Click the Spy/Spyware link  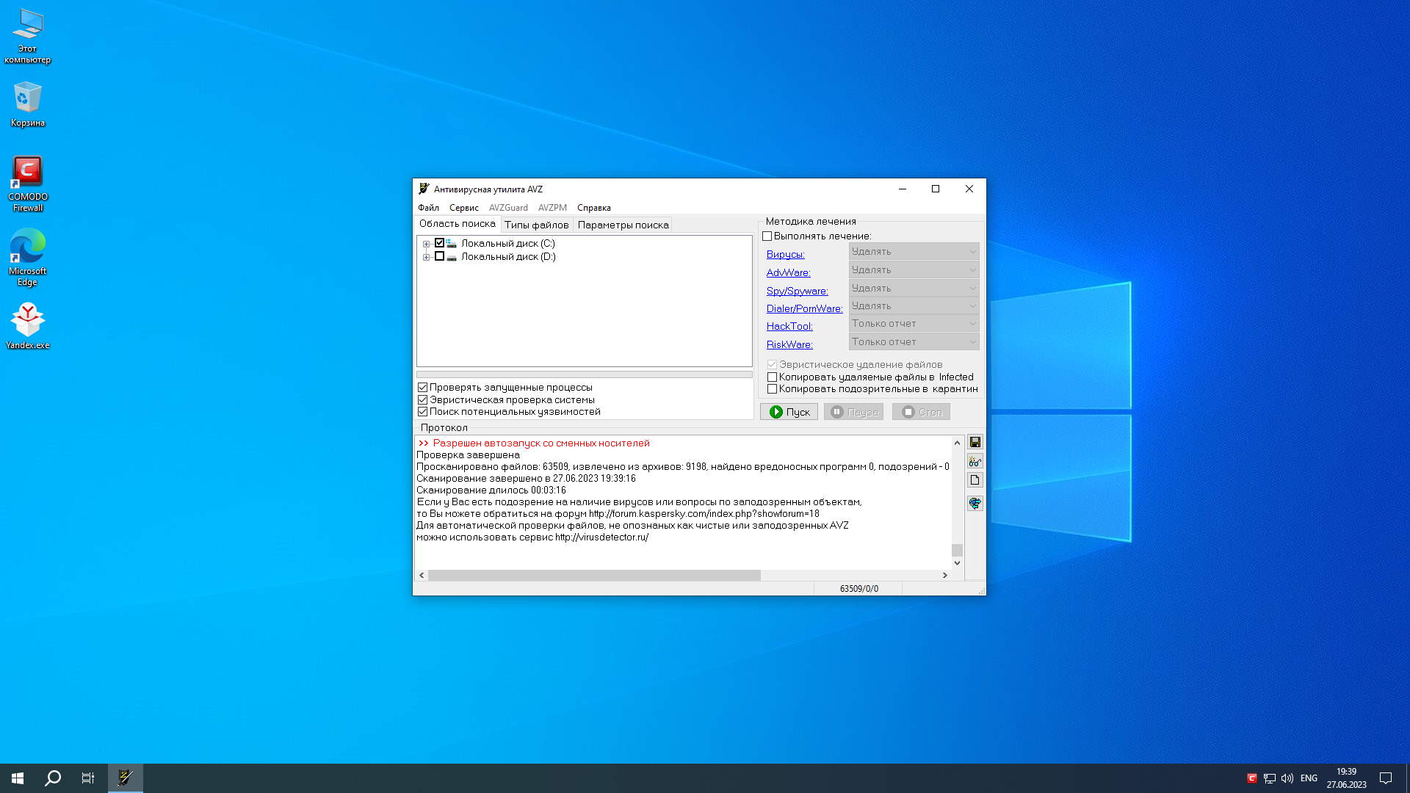coord(797,291)
